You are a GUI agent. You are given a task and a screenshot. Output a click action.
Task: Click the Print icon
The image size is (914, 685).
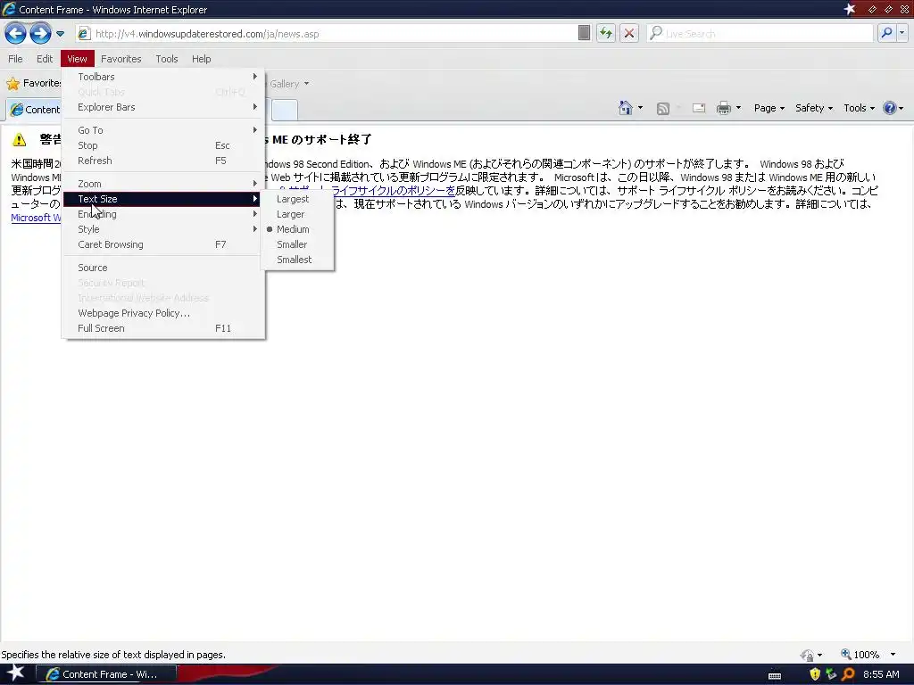[723, 108]
